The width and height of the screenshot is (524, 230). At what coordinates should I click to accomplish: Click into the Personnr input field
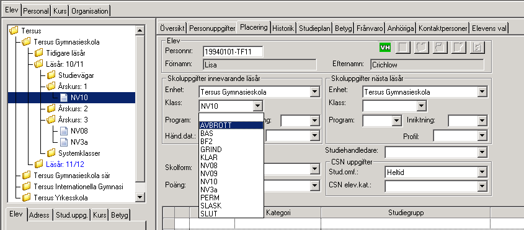click(x=233, y=52)
